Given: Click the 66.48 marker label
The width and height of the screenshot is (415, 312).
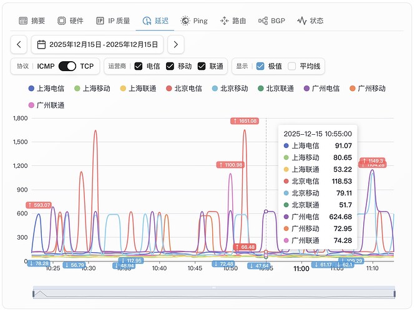Looking at the screenshot, I should [x=245, y=247].
